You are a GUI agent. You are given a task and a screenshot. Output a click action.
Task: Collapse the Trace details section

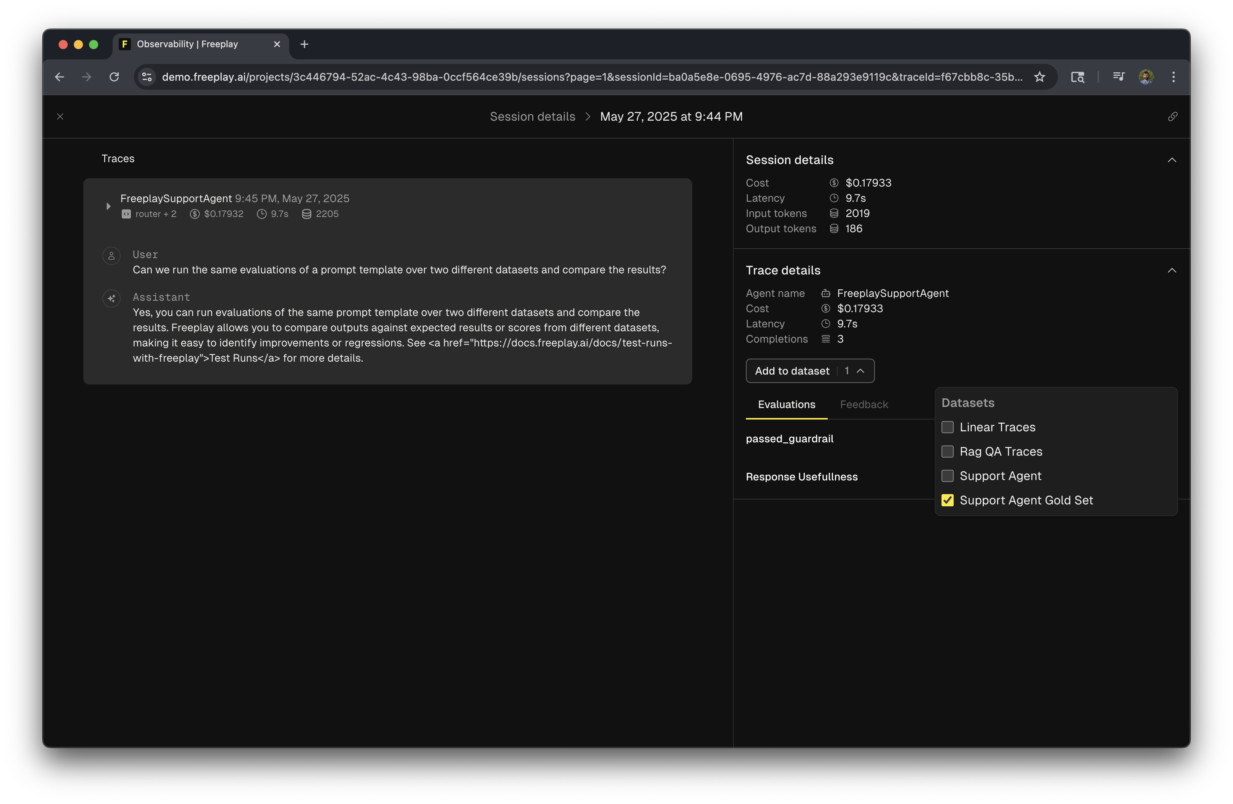pos(1172,271)
